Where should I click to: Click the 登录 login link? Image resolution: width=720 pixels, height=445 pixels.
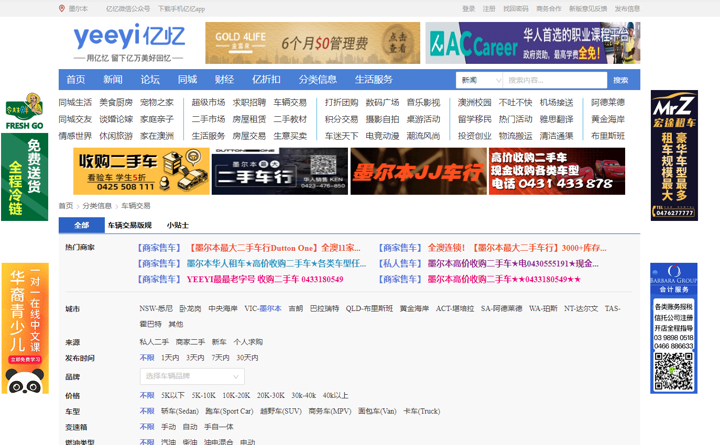tap(468, 9)
